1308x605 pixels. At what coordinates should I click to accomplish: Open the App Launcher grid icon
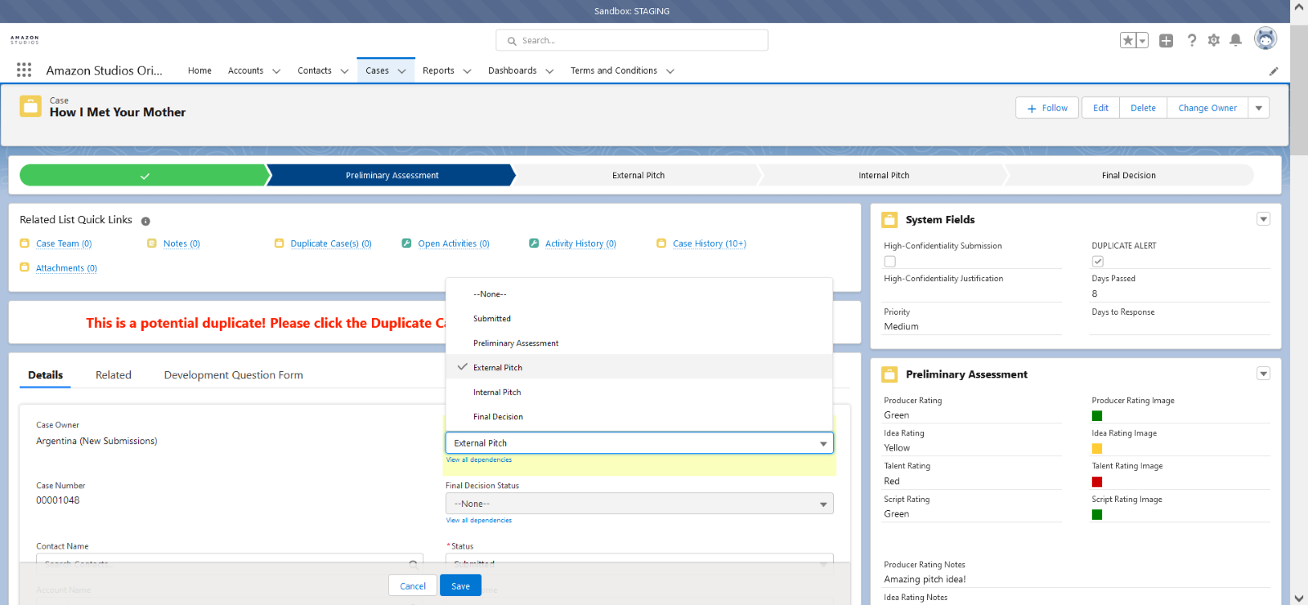click(x=25, y=70)
